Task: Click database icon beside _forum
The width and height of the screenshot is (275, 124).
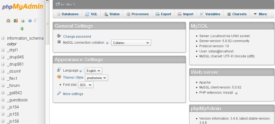Action: (x=3, y=85)
